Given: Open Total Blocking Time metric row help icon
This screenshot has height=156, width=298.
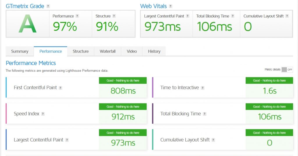Looking at the screenshot, I should pos(205,114).
